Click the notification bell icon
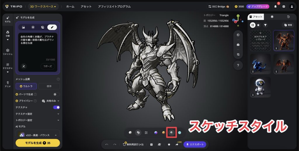This screenshot has height=151, width=299. [276, 6]
